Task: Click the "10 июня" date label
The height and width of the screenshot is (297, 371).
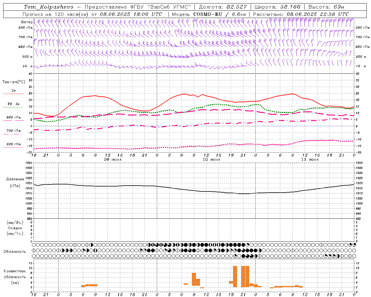Action: [x=211, y=160]
